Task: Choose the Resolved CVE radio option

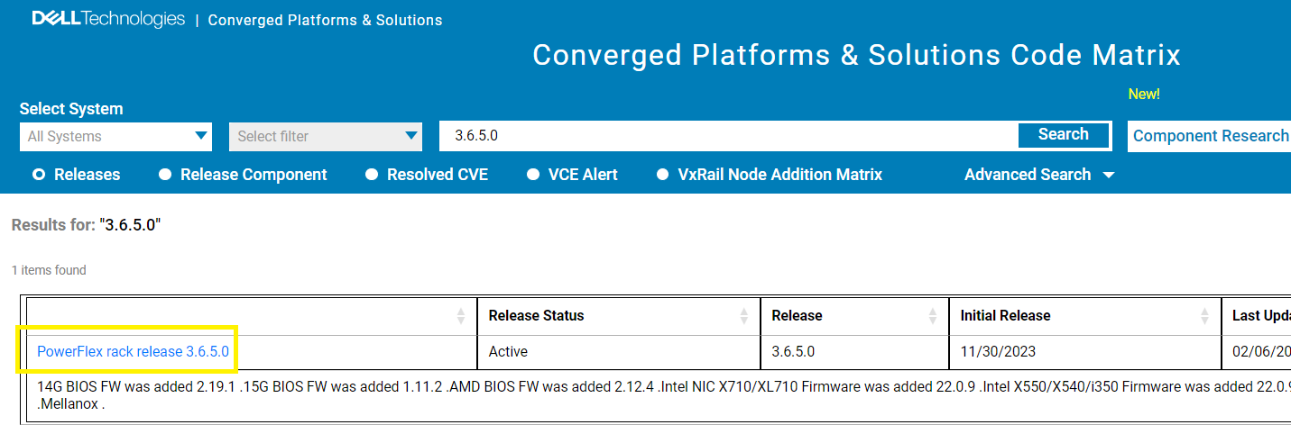Action: [x=372, y=175]
